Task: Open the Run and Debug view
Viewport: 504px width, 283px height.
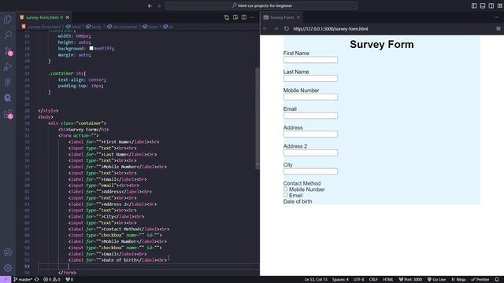Action: [x=8, y=66]
